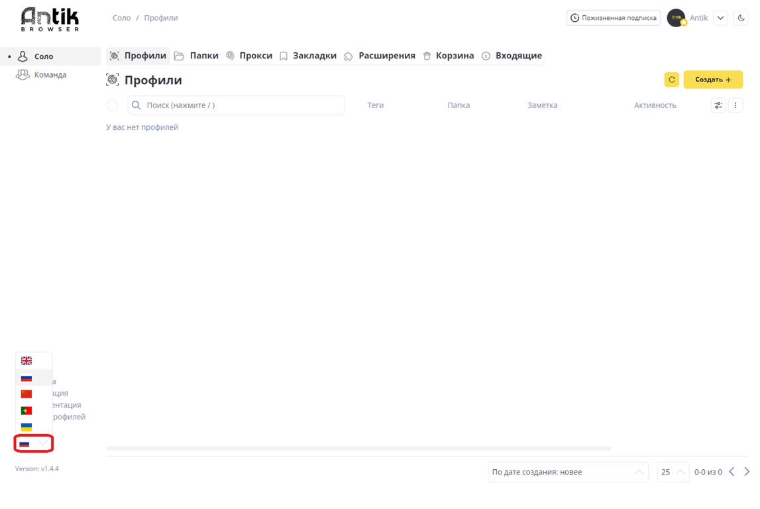Image resolution: width=760 pixels, height=509 pixels.
Task: Click the info icon beside Входящие
Action: [x=486, y=56]
